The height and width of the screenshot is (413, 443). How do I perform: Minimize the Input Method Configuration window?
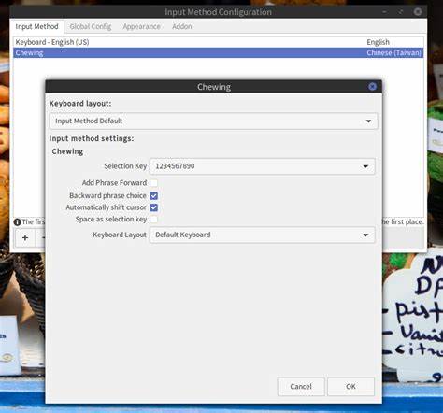pyautogui.click(x=385, y=12)
